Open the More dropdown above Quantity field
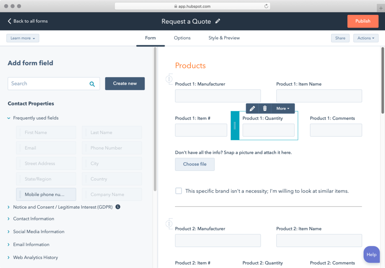 [283, 108]
